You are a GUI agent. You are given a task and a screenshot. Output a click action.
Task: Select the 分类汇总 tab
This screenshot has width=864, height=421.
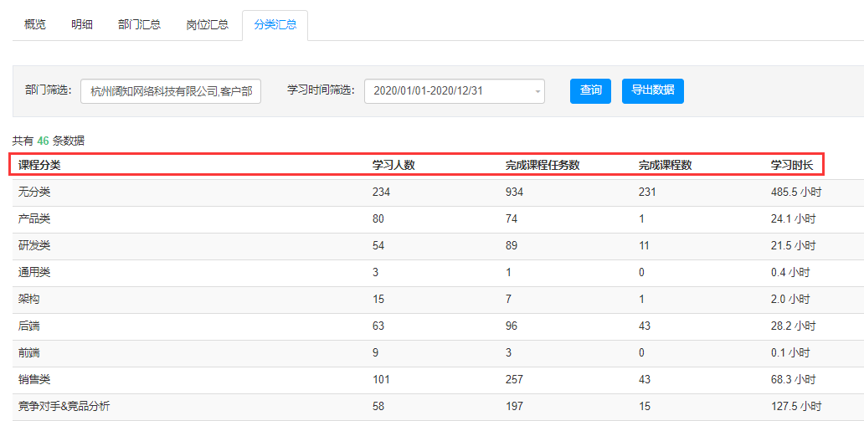(x=275, y=25)
